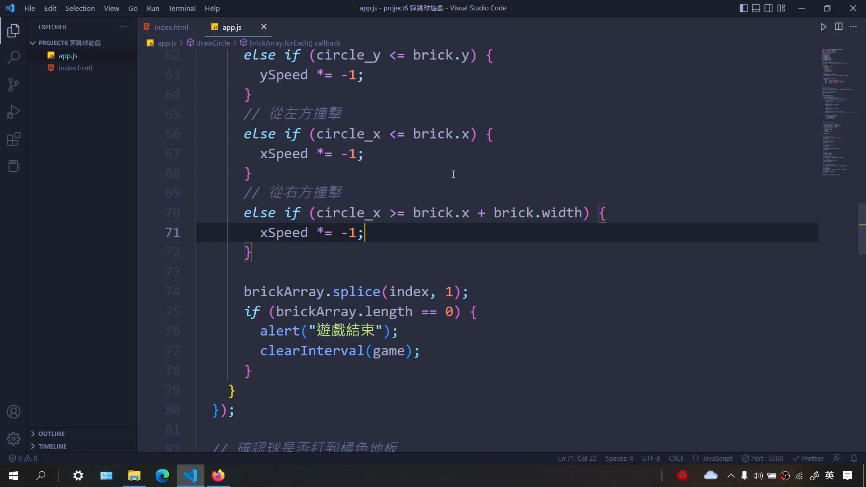Switch to the index.html tab
This screenshot has height=487, width=866.
click(x=171, y=27)
